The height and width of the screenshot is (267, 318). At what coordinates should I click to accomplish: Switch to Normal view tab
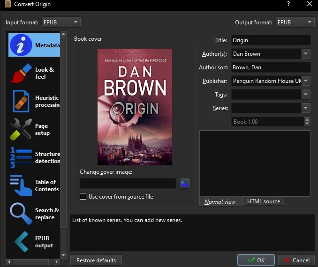tap(220, 202)
